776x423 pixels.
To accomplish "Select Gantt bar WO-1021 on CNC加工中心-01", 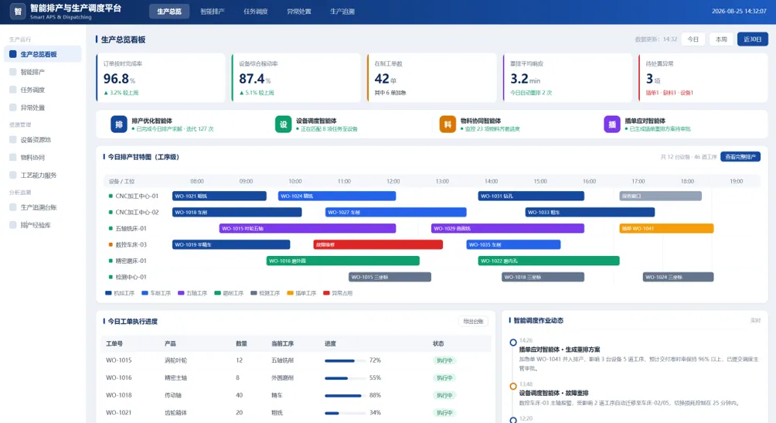I will click(220, 196).
